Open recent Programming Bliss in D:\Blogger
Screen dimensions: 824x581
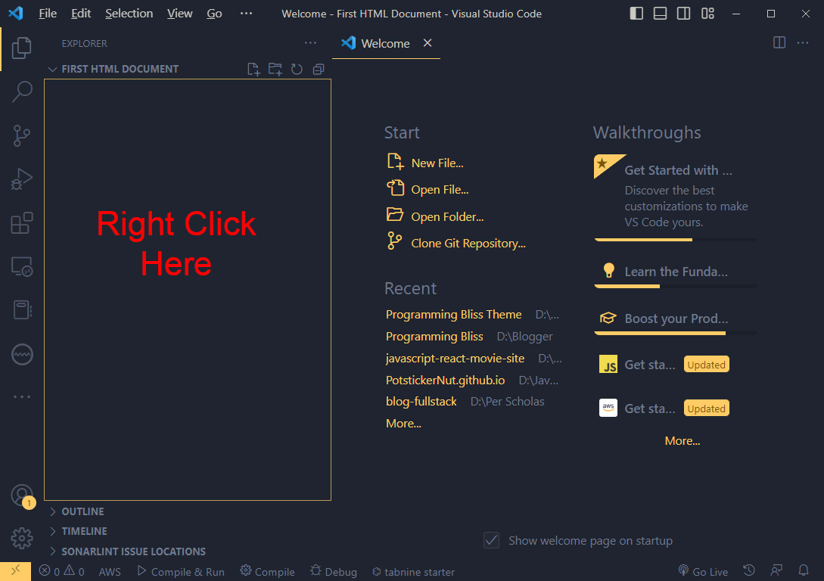[x=434, y=336]
